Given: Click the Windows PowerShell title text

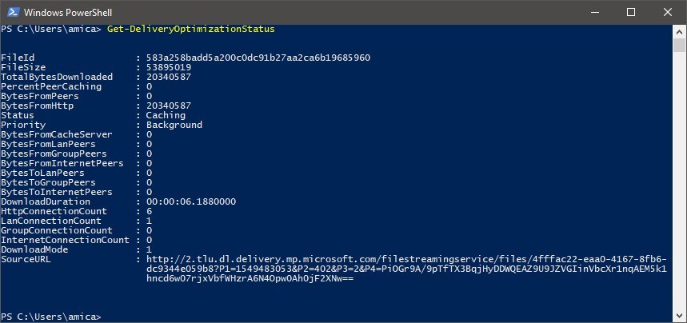Looking at the screenshot, I should [68, 13].
